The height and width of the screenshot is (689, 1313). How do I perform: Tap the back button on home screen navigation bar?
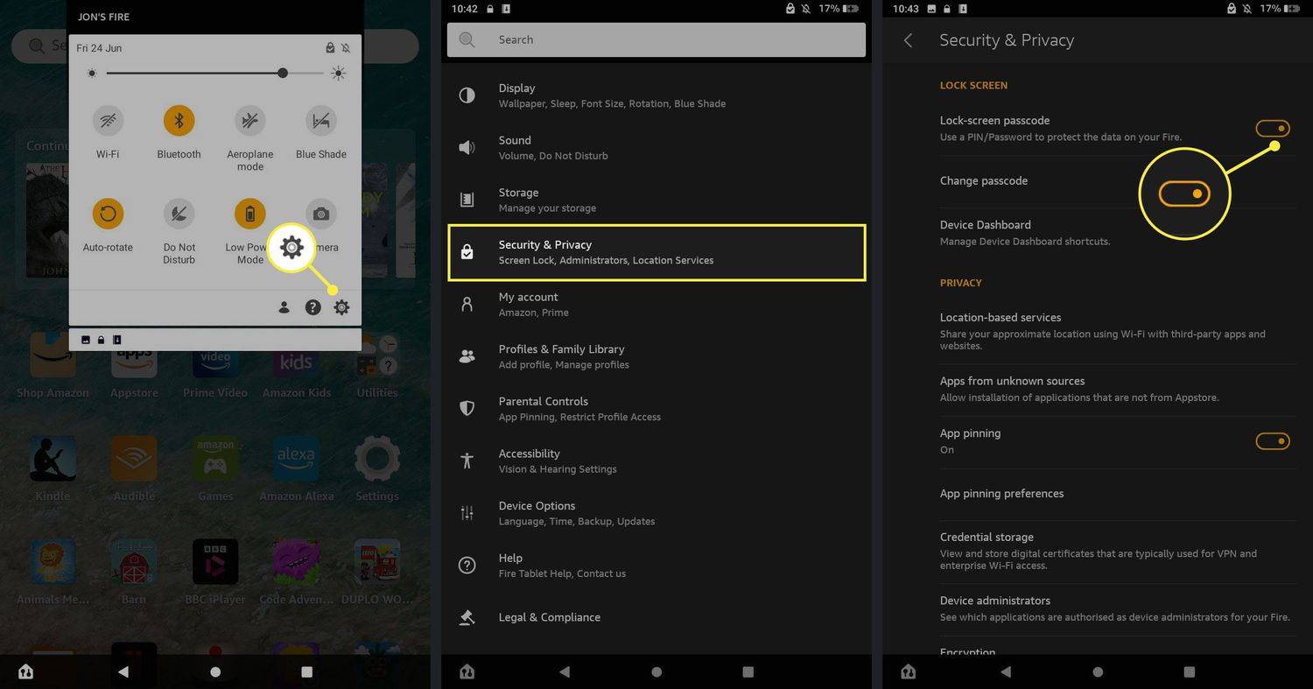tap(123, 671)
